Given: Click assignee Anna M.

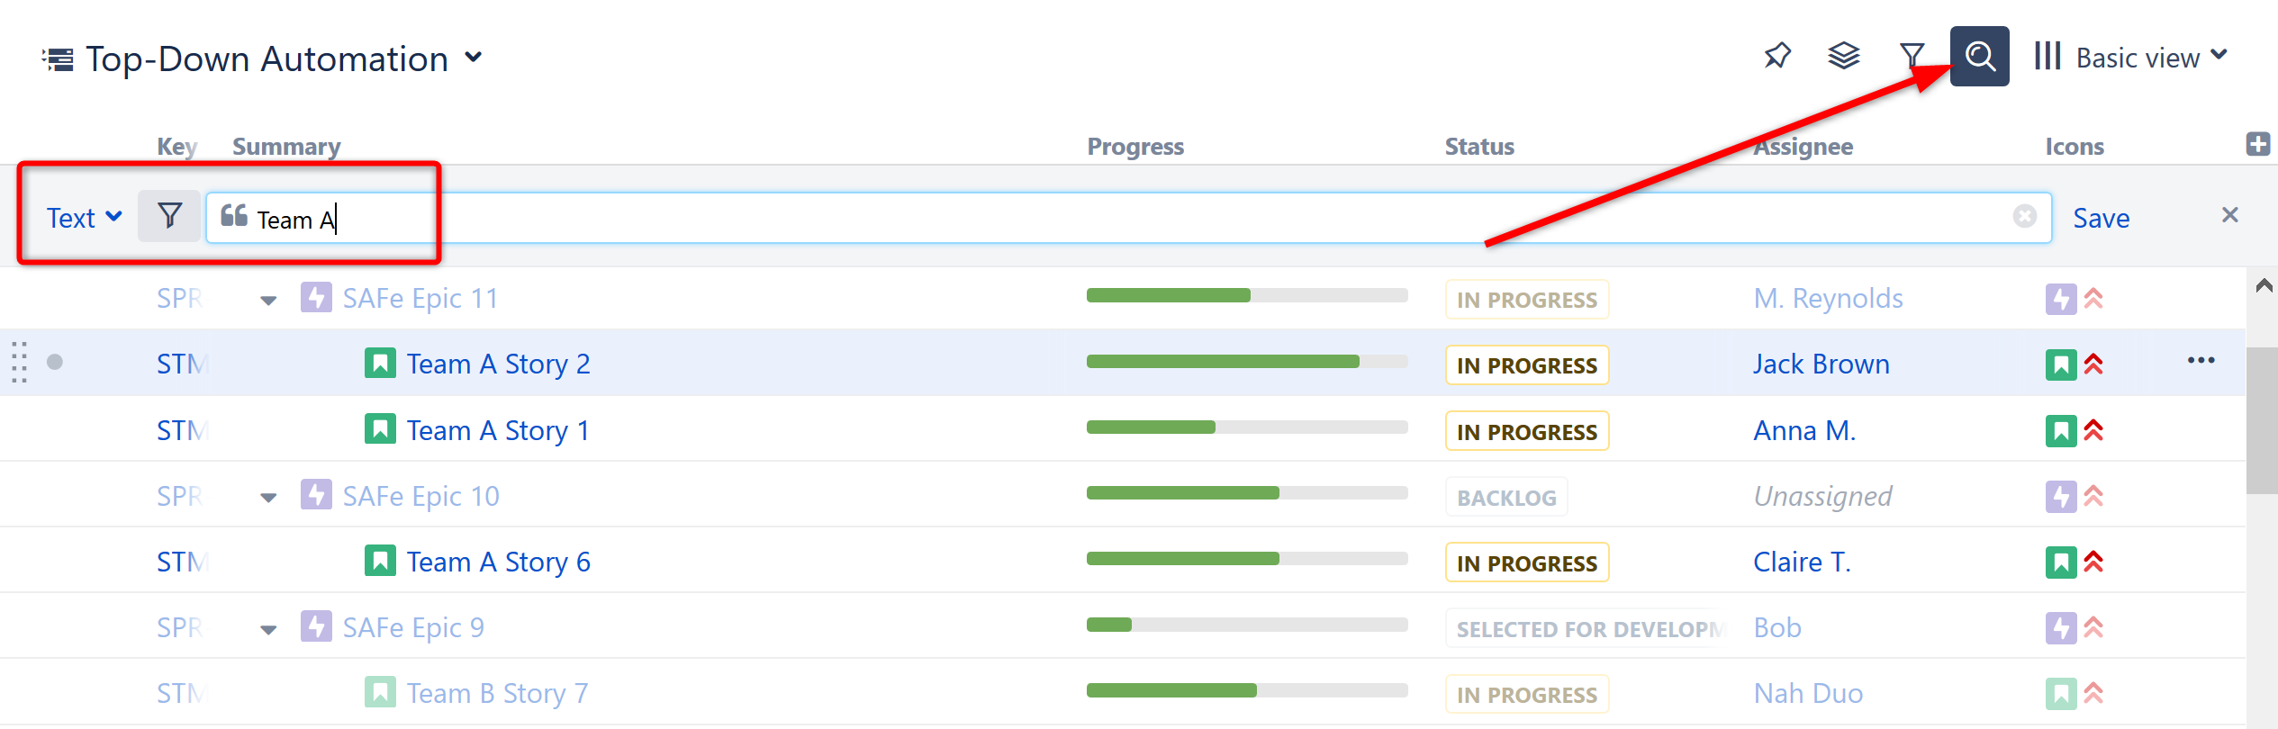Looking at the screenshot, I should (x=1804, y=430).
